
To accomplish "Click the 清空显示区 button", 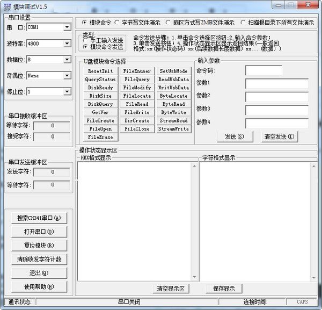I will click(x=171, y=289).
